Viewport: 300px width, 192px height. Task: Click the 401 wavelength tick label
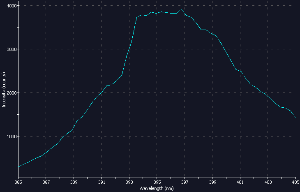[240, 182]
